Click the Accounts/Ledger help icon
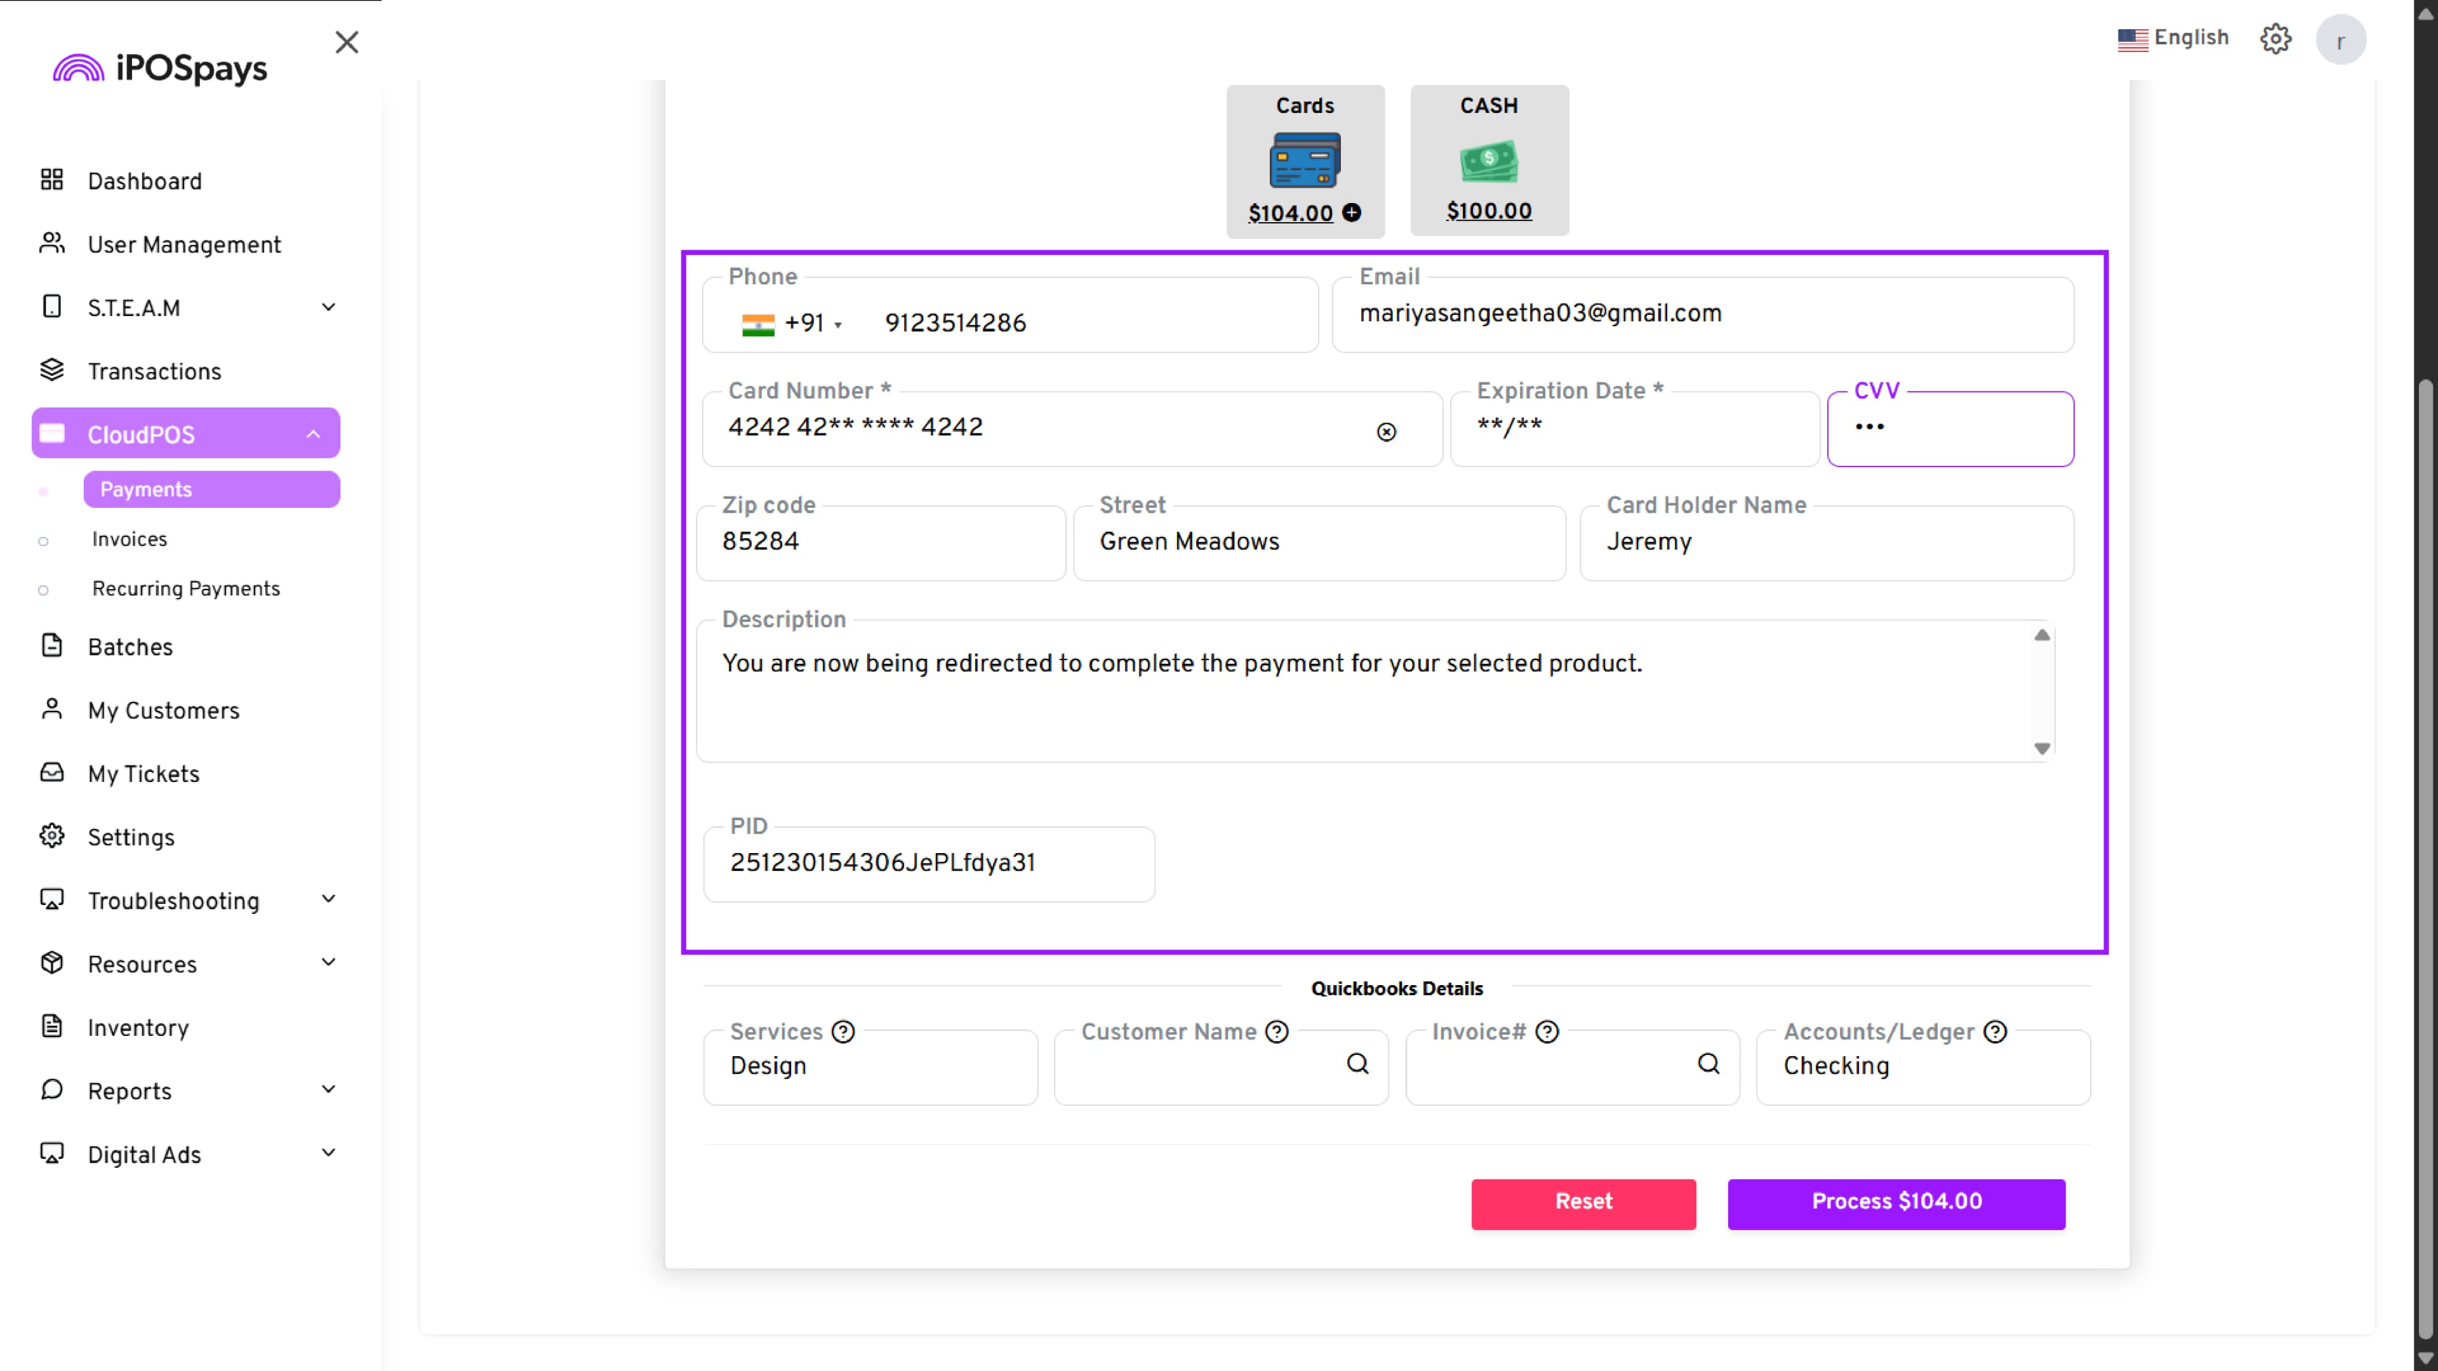Viewport: 2438px width, 1371px height. click(x=1995, y=1031)
